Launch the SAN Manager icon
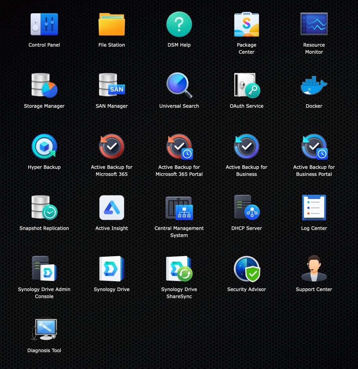This screenshot has height=369, width=358. pos(112,85)
